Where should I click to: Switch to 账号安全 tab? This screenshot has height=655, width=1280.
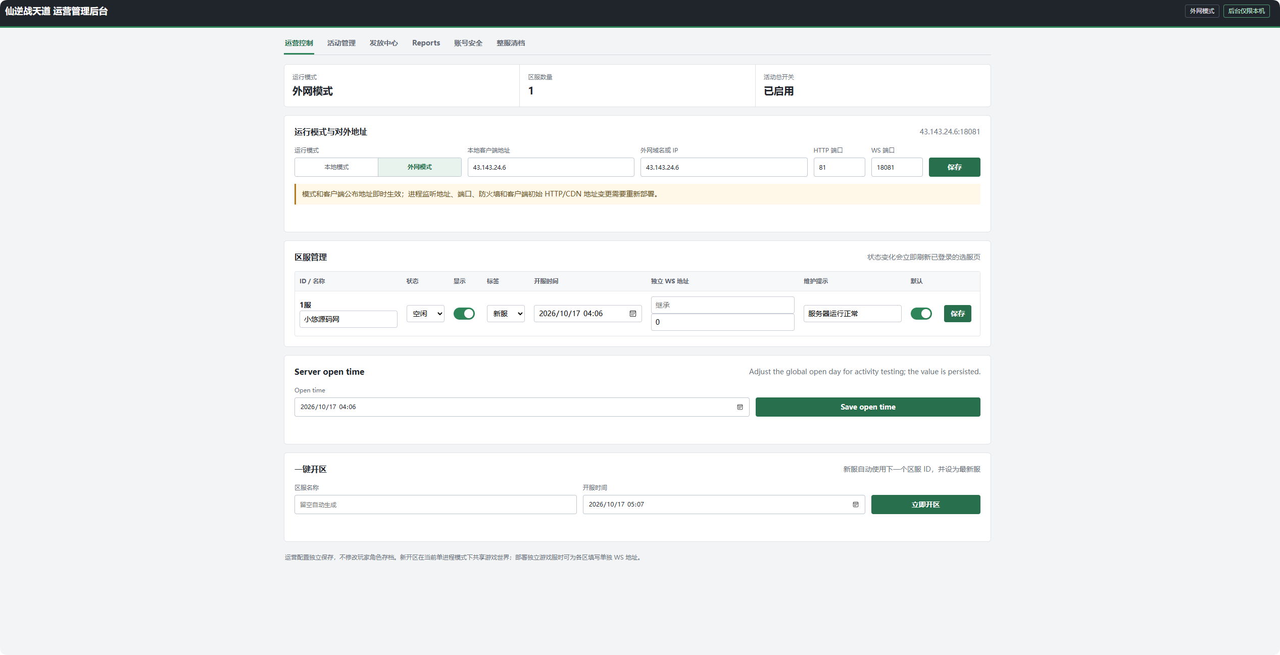pyautogui.click(x=468, y=43)
